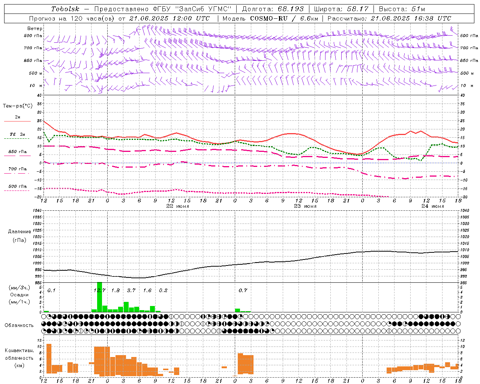Click the "0.7" precipitation amount value

click(x=243, y=290)
